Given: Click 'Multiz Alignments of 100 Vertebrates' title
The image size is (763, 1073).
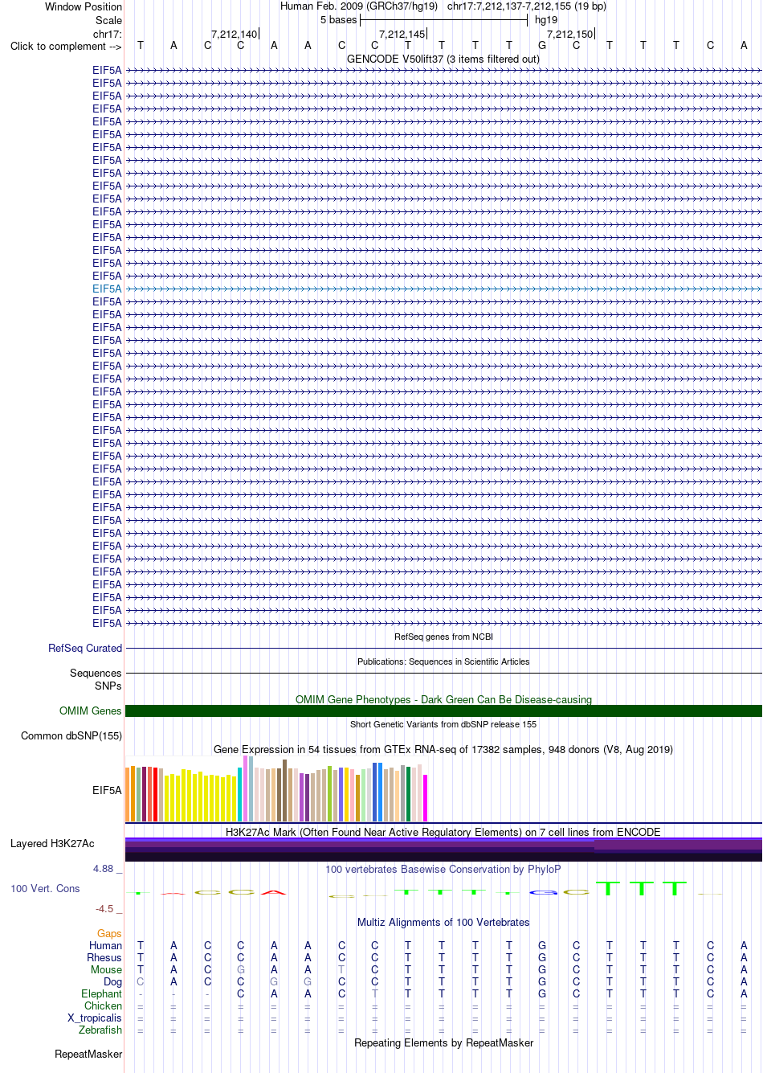Looking at the screenshot, I should [x=443, y=922].
